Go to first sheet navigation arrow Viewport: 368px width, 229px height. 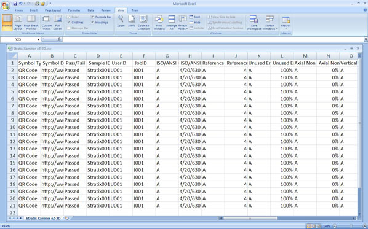coord(10,218)
